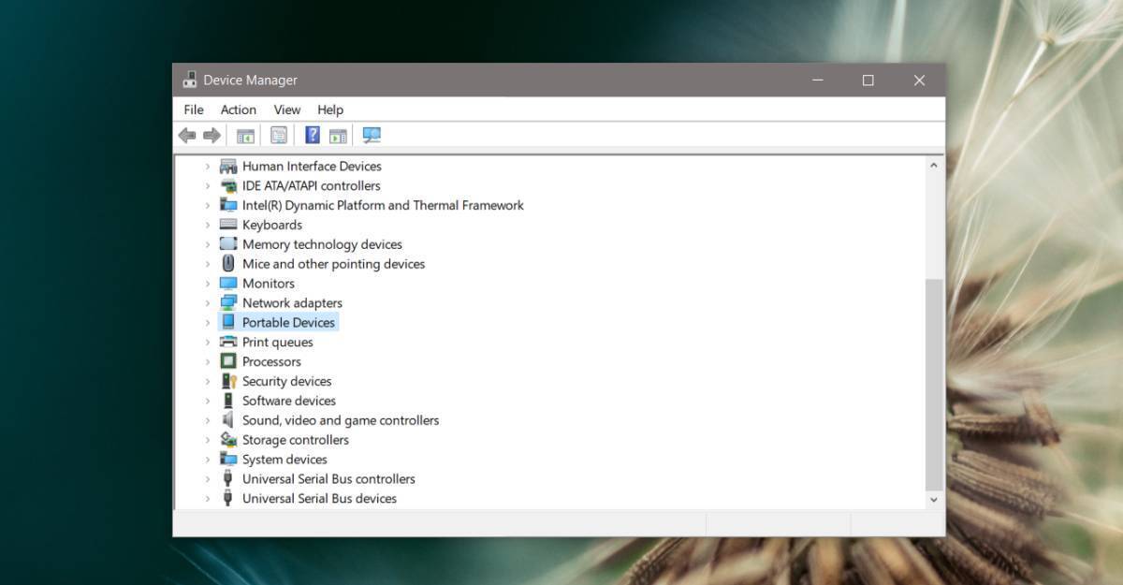This screenshot has height=585, width=1123.
Task: Click the Forward arrow toolbar icon
Action: (212, 136)
